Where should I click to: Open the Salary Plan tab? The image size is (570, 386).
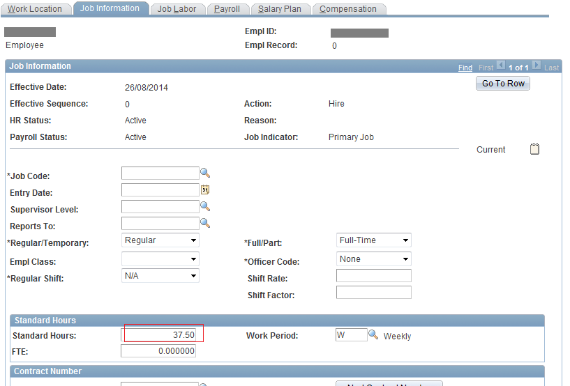click(x=280, y=9)
